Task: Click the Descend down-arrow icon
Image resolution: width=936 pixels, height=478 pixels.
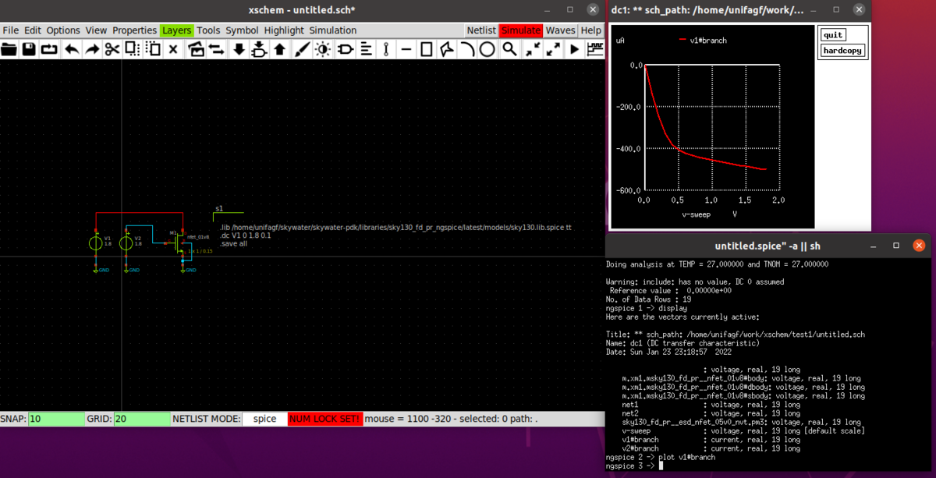Action: pyautogui.click(x=239, y=49)
